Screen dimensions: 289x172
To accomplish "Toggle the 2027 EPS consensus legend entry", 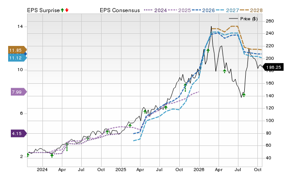I will (227, 10).
